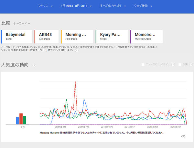Click help icon next to 予測
This screenshot has height=148, width=194.
pos(191,64)
